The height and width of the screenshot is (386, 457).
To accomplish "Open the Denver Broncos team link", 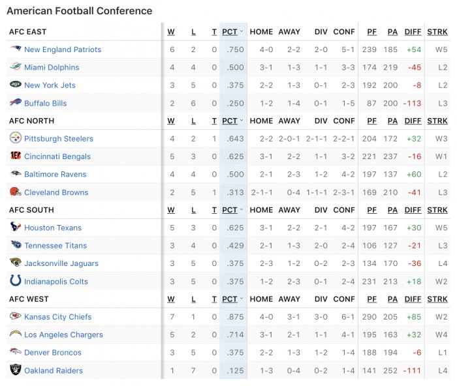I will [x=53, y=353].
